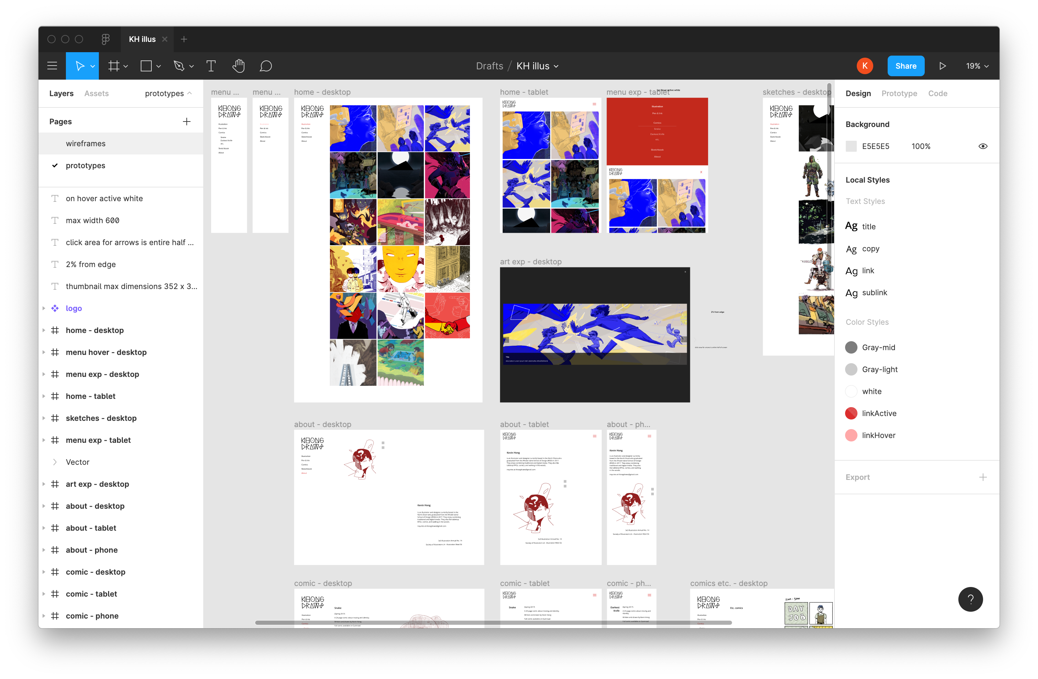Image resolution: width=1038 pixels, height=679 pixels.
Task: Click the about - desktop frame label
Action: (322, 424)
